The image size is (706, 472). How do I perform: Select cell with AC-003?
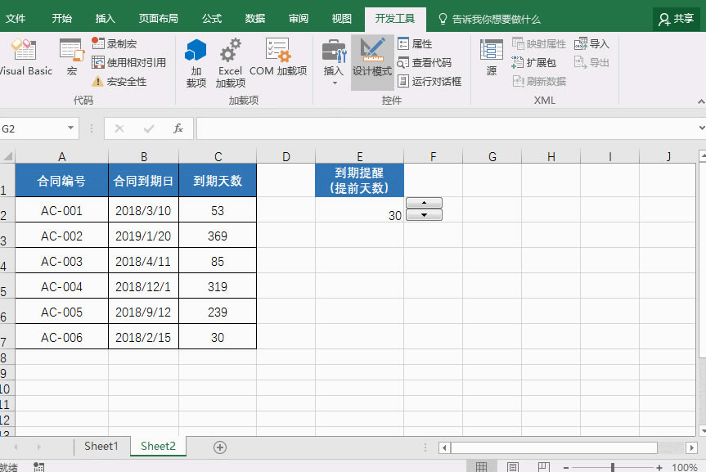61,261
